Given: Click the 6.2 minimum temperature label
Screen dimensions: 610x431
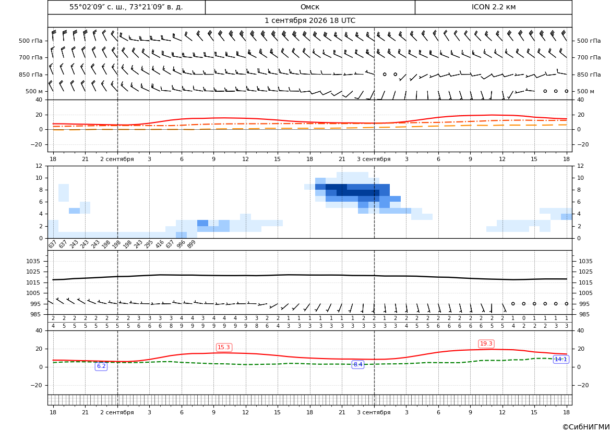Looking at the screenshot, I should 101,366.
